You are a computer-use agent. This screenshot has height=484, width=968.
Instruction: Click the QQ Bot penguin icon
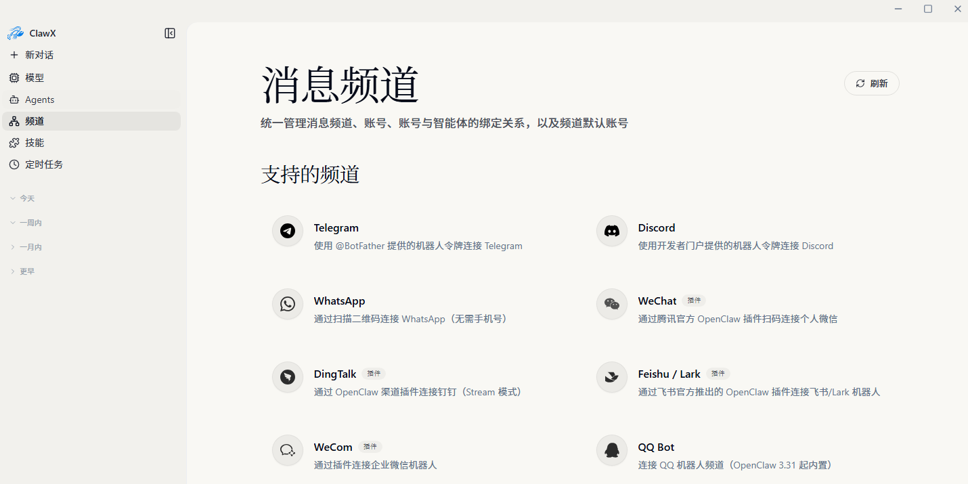612,450
